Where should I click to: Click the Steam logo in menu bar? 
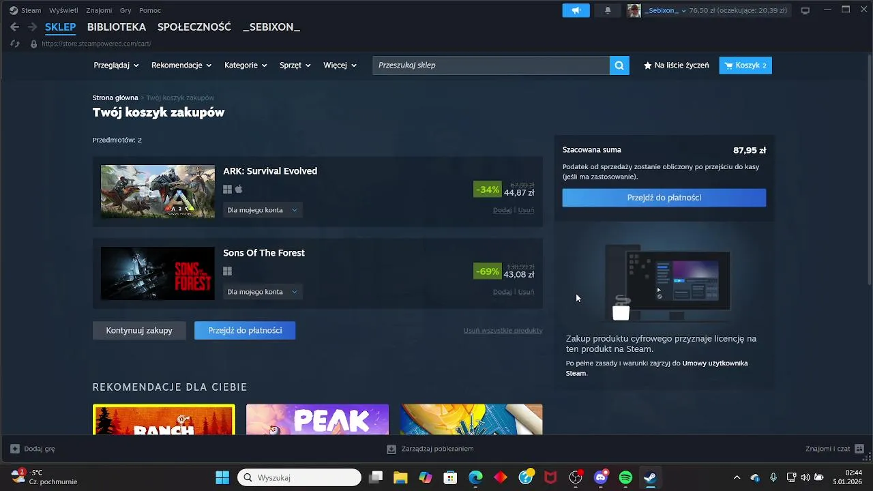click(x=14, y=10)
